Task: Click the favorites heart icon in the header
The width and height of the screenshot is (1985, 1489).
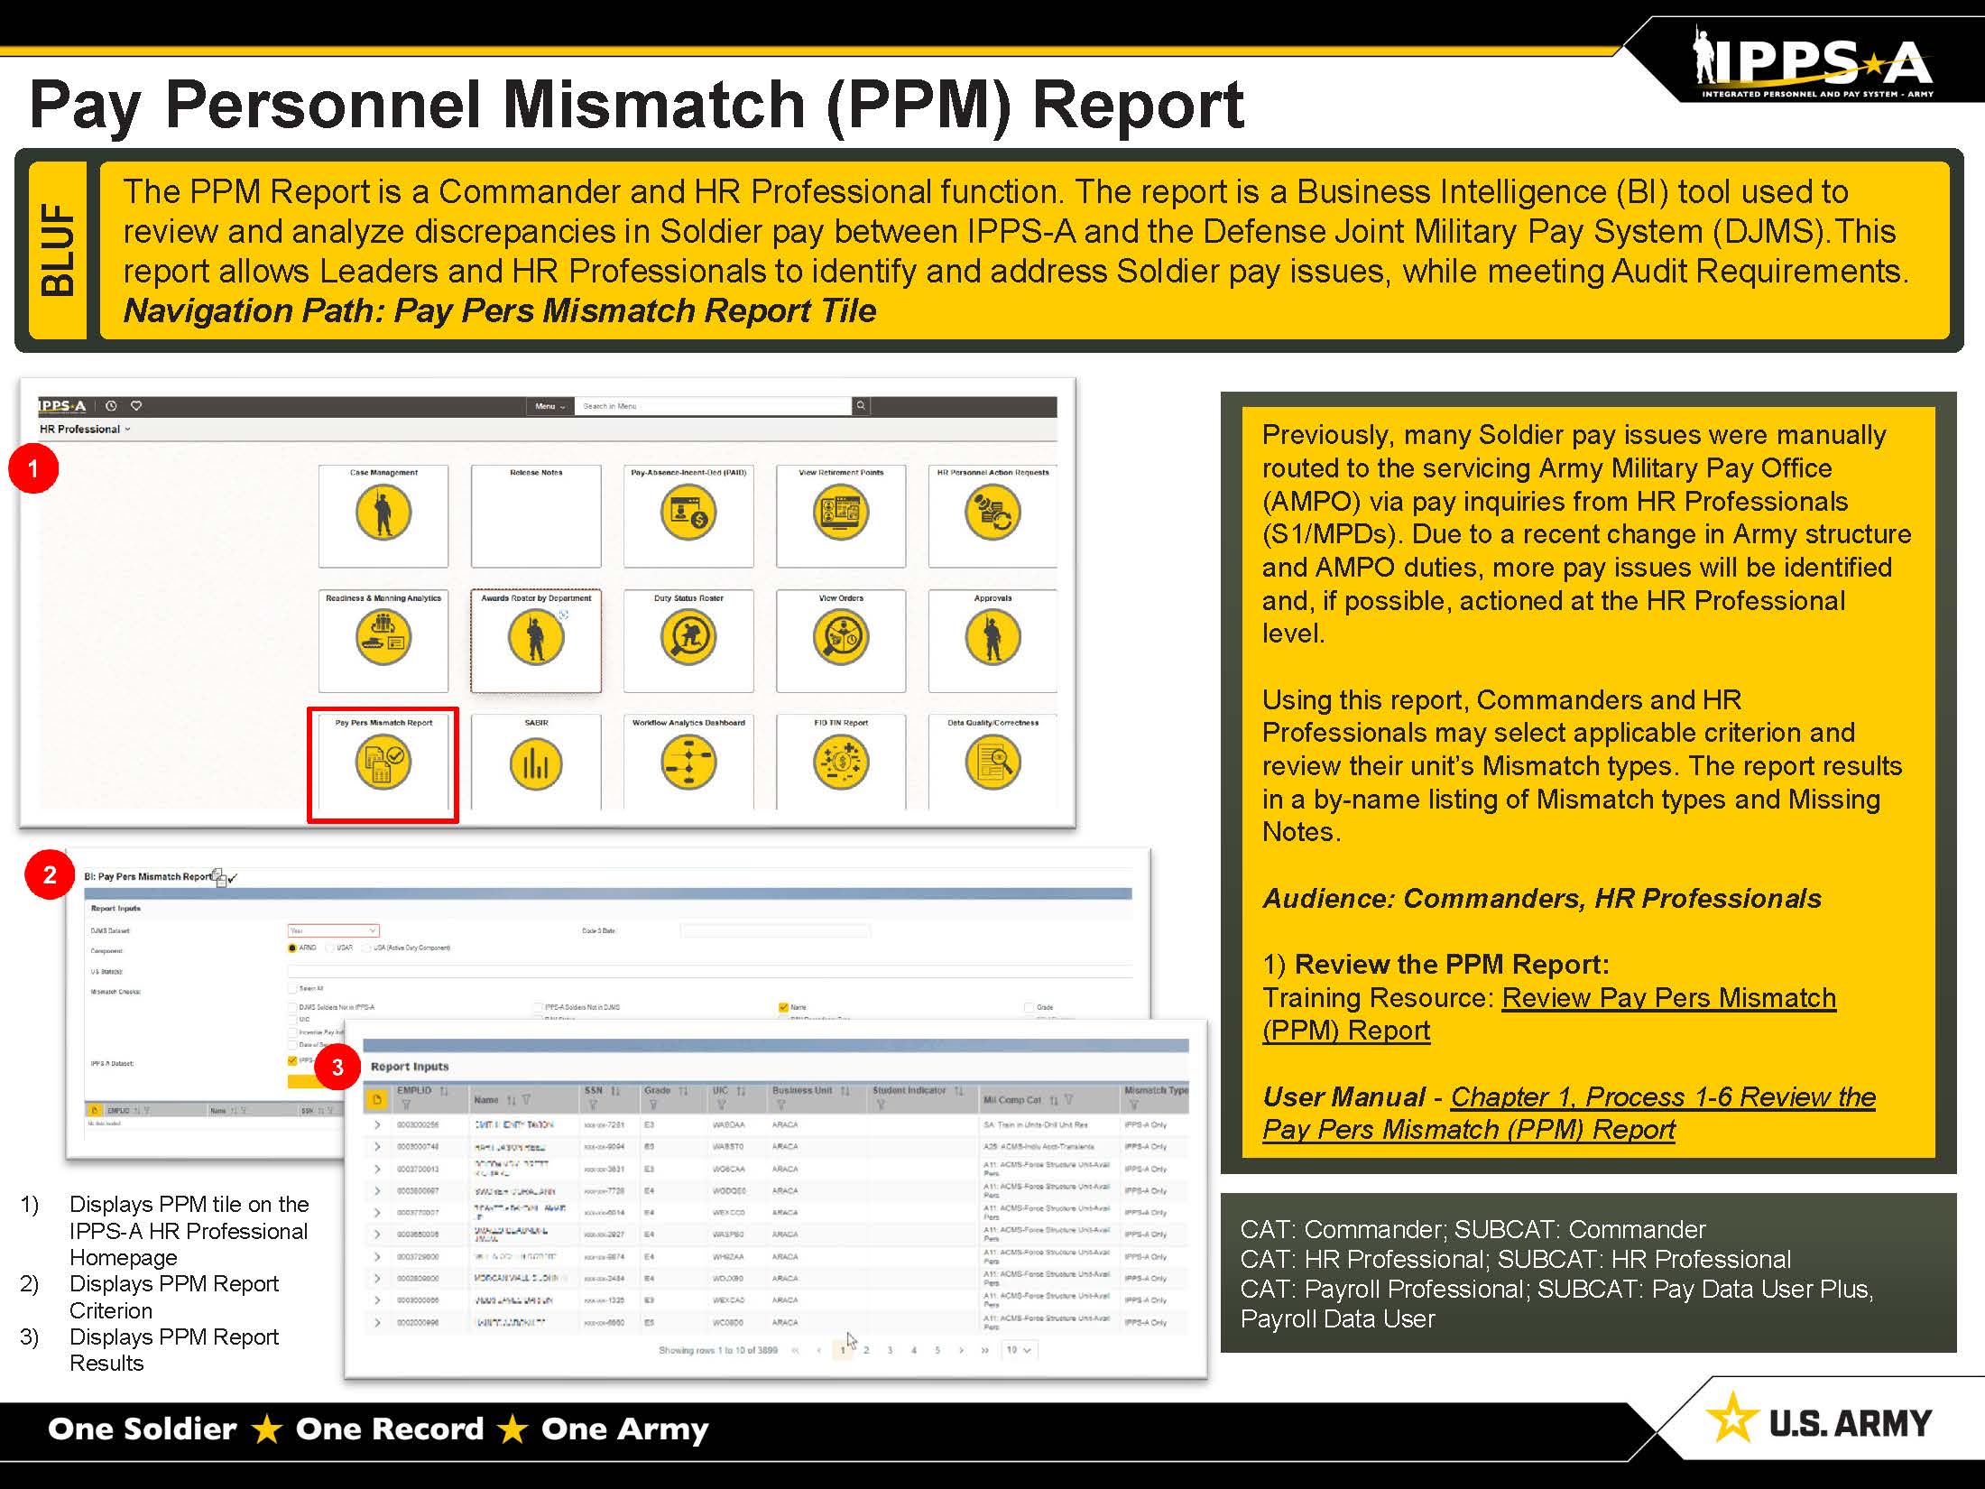Action: coord(136,406)
